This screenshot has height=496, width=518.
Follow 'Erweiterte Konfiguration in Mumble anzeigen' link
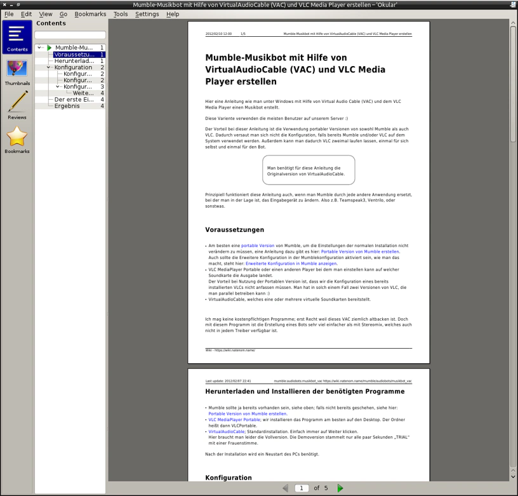(x=291, y=264)
